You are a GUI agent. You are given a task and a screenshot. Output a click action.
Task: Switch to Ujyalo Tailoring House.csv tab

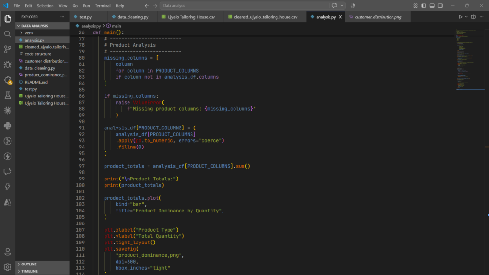pyautogui.click(x=191, y=17)
